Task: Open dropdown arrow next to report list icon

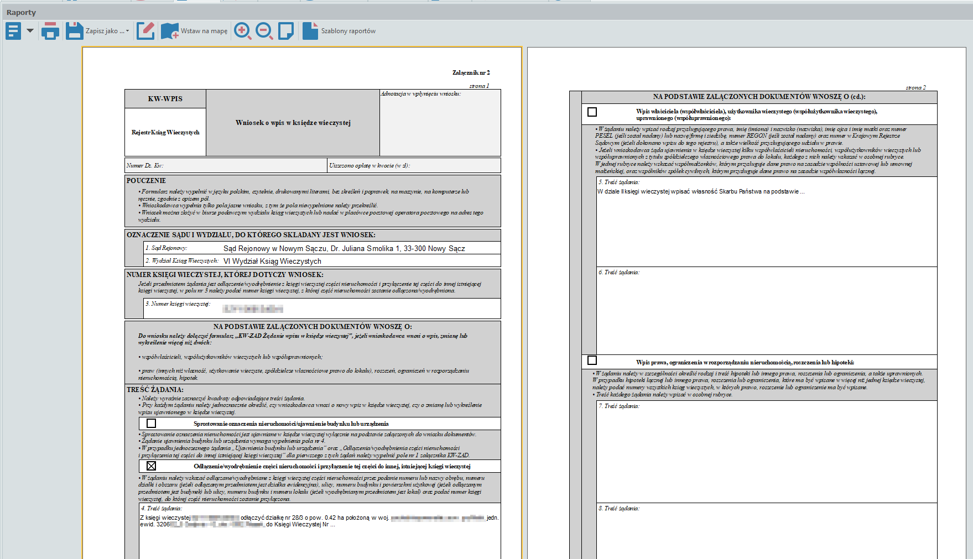Action: (30, 31)
